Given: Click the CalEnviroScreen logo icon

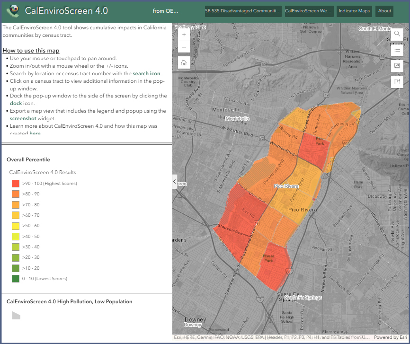Looking at the screenshot, I should pos(13,11).
